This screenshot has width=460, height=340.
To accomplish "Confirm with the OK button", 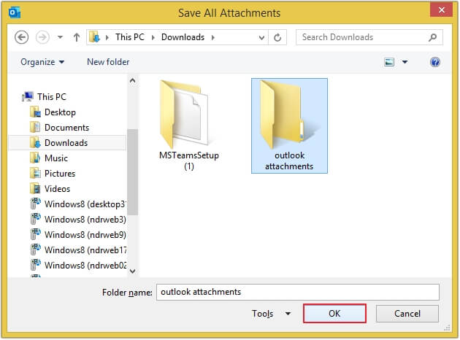I will pos(334,313).
